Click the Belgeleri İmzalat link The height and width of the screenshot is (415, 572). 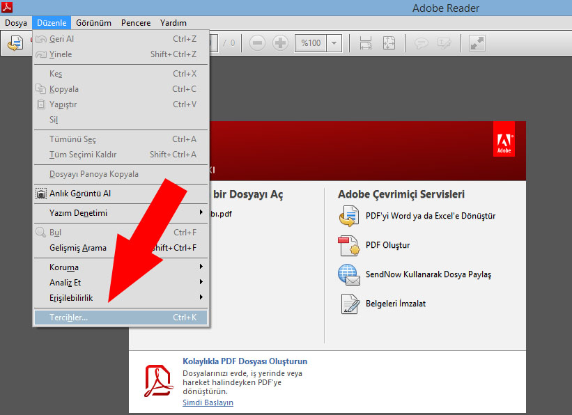[x=396, y=304]
